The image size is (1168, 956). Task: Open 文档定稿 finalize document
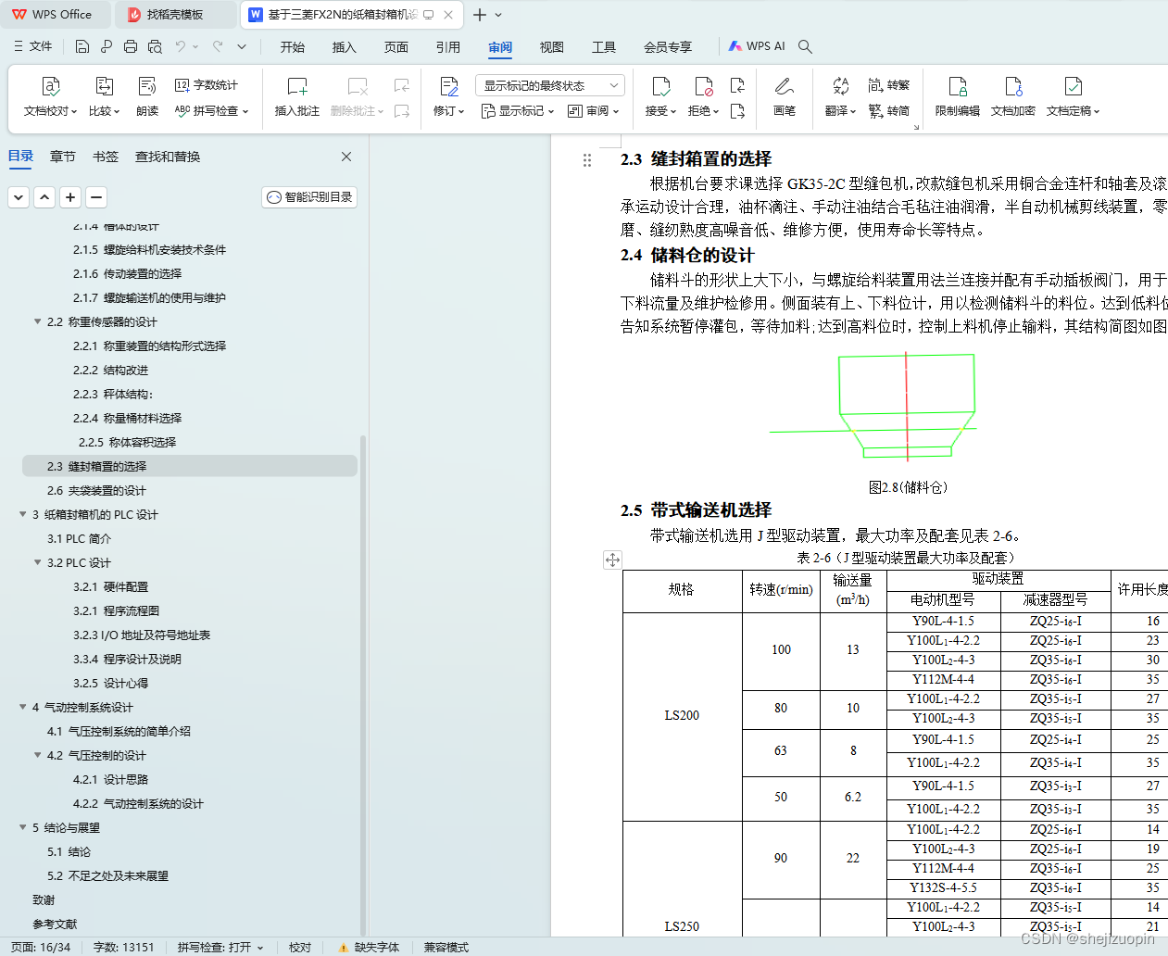(1073, 96)
